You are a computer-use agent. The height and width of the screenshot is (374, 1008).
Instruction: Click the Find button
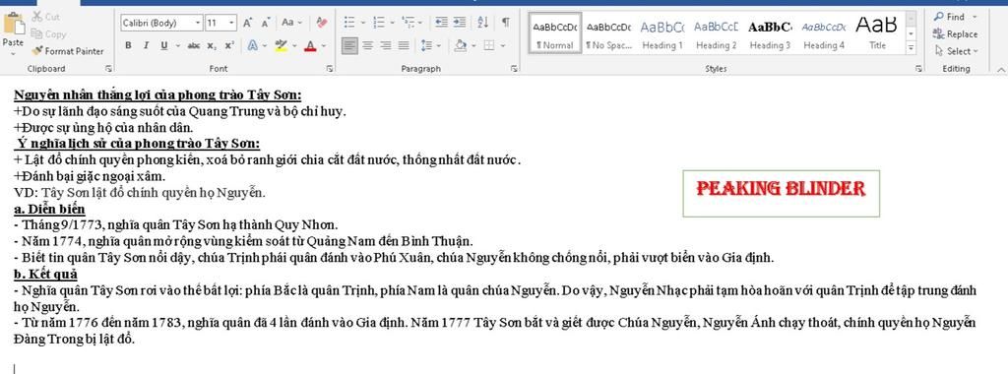click(x=950, y=17)
